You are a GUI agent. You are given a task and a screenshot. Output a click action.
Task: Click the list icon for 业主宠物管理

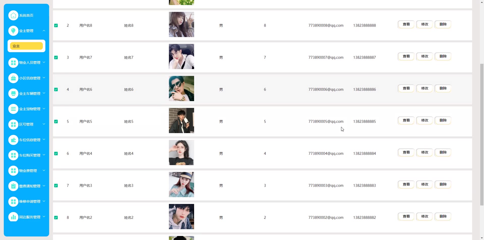tap(13, 109)
